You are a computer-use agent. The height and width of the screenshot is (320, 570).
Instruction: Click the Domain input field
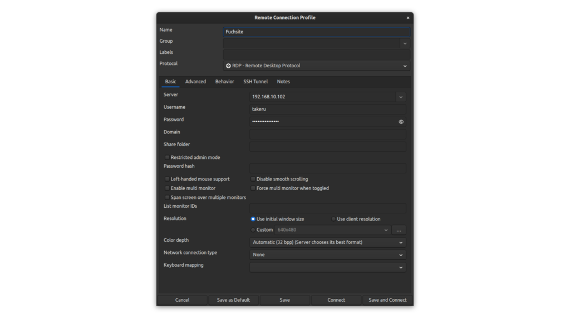[327, 134]
